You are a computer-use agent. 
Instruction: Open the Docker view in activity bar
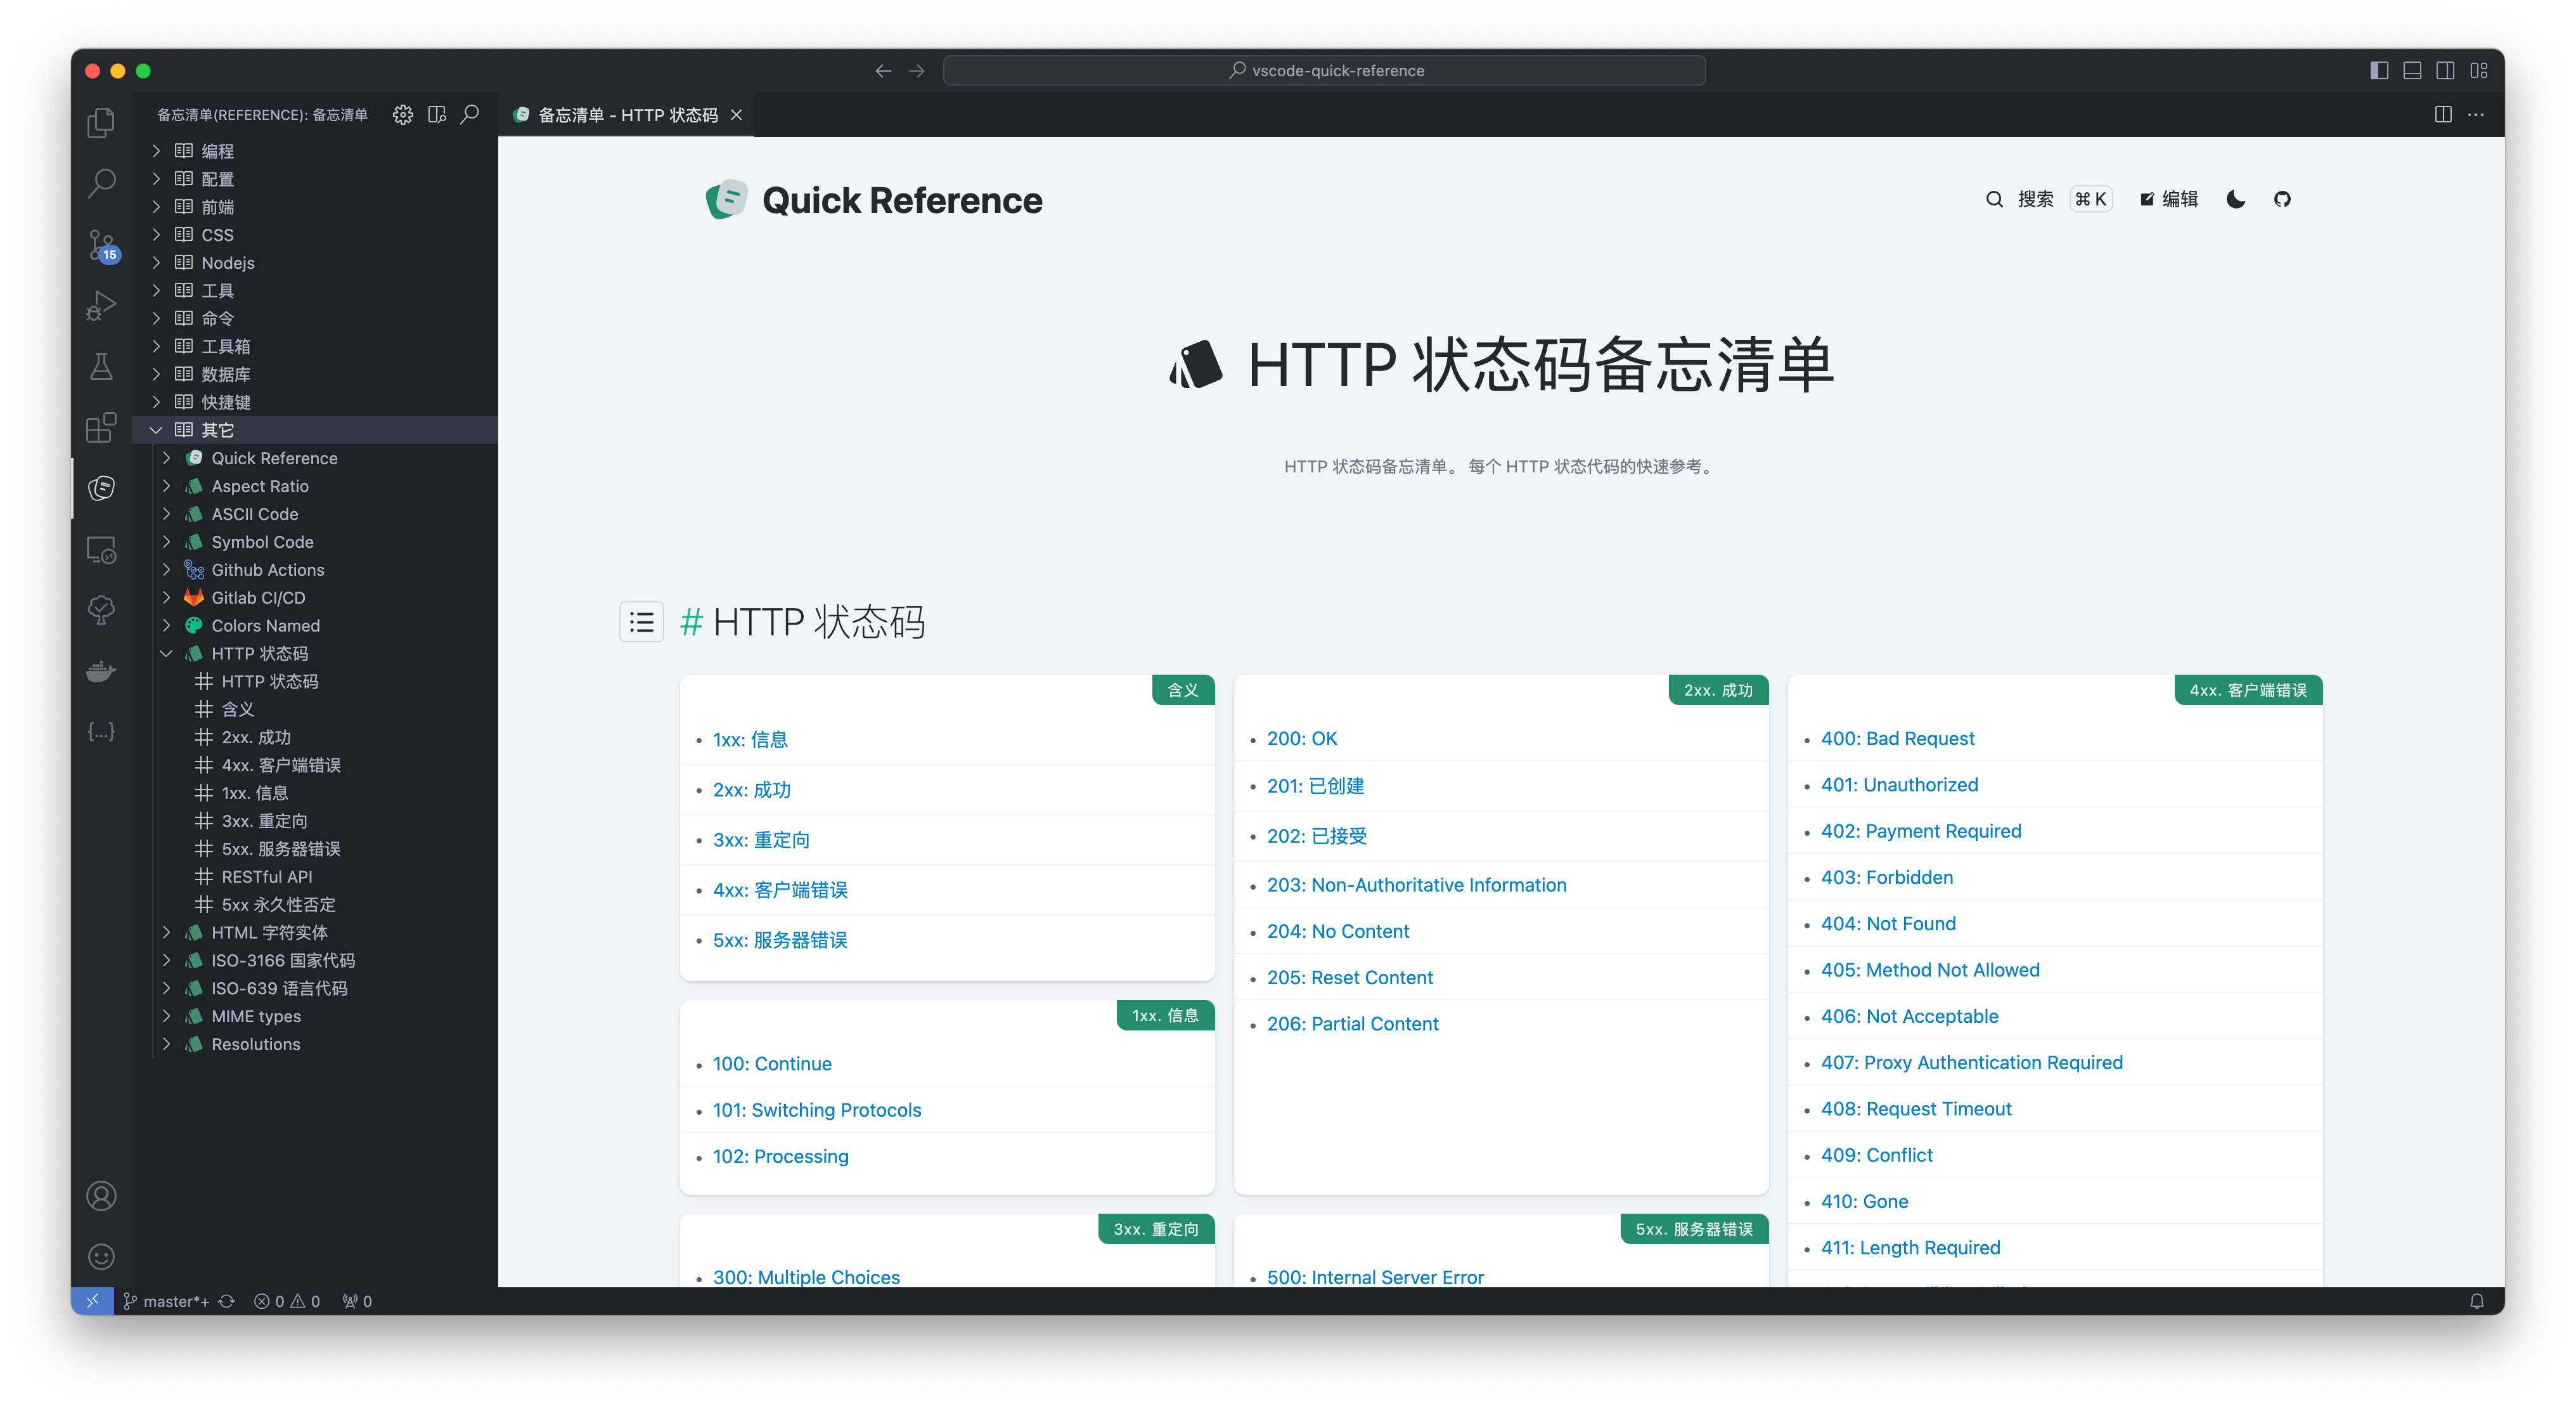pyautogui.click(x=101, y=670)
